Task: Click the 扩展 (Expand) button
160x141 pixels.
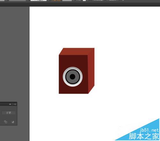Action: (x=9, y=113)
